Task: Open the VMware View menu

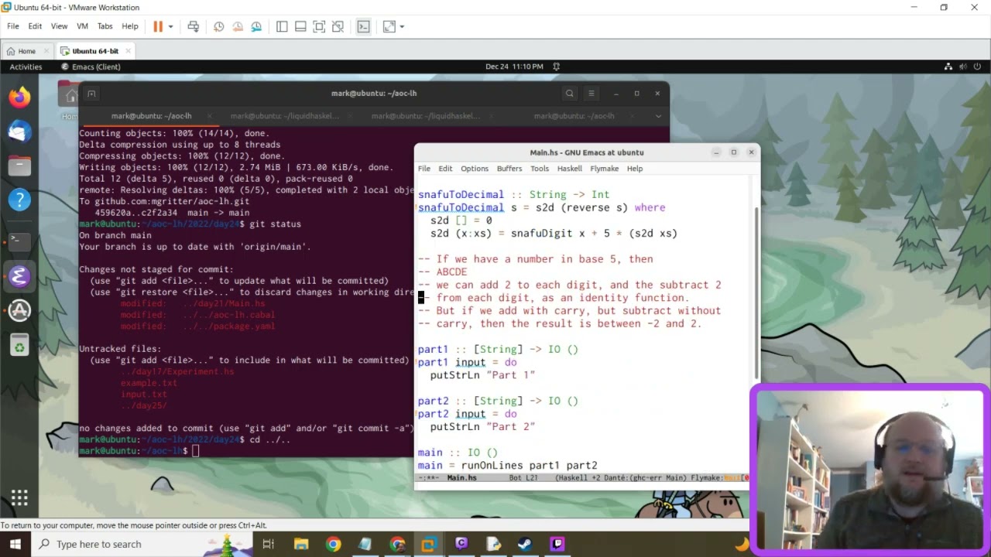Action: (x=59, y=26)
